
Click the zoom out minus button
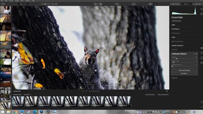click(53, 4)
